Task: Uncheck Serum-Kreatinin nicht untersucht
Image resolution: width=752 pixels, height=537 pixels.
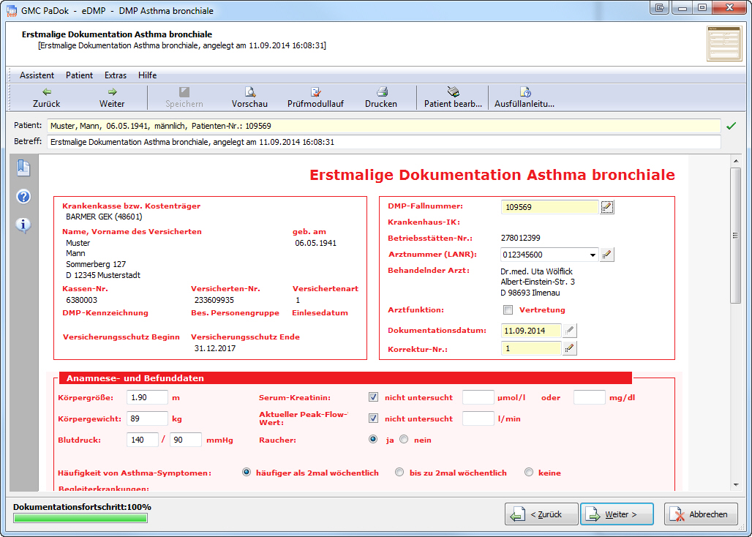Action: coord(373,397)
